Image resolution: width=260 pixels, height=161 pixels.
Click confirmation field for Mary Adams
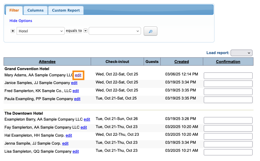point(228,76)
